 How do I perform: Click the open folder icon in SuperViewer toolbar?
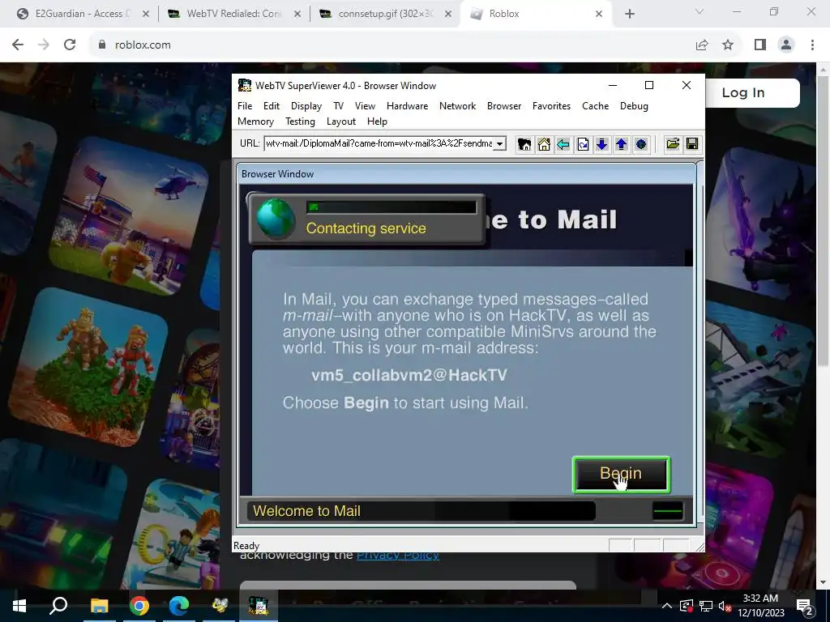673,144
